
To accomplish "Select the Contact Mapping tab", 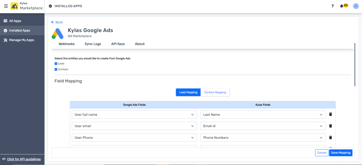I will pos(215,92).
